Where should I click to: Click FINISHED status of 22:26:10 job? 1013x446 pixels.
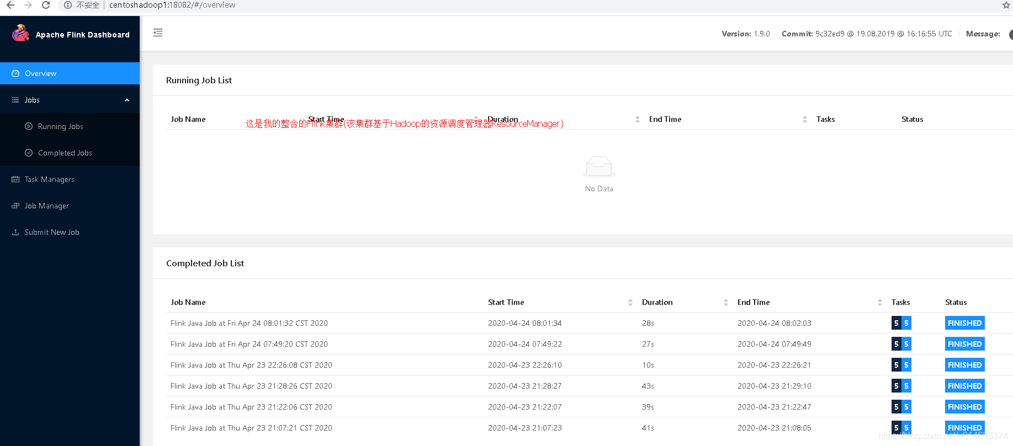tap(964, 365)
